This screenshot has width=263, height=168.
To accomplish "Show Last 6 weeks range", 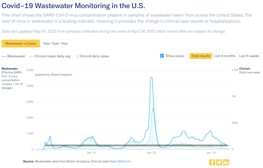I will coord(249,56).
